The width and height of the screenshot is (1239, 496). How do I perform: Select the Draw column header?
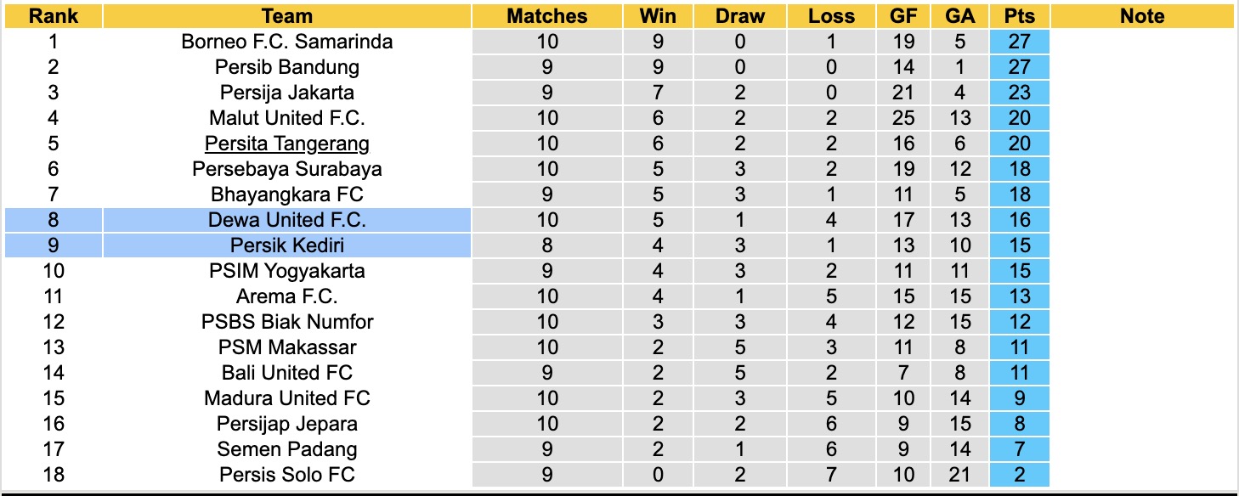pos(739,16)
